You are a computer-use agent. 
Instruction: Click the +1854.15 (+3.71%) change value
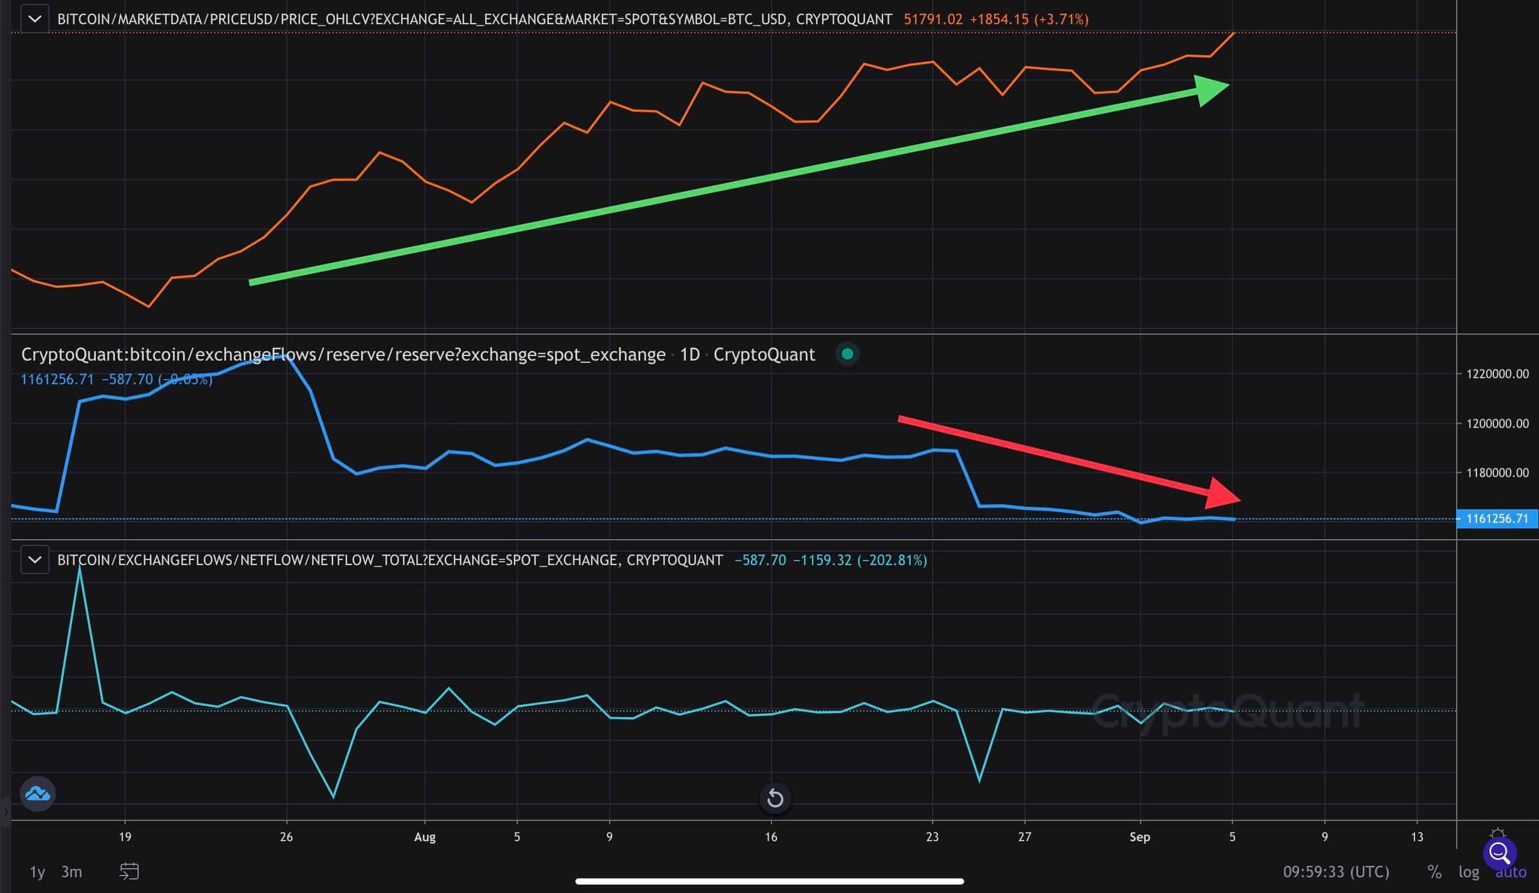coord(1029,19)
